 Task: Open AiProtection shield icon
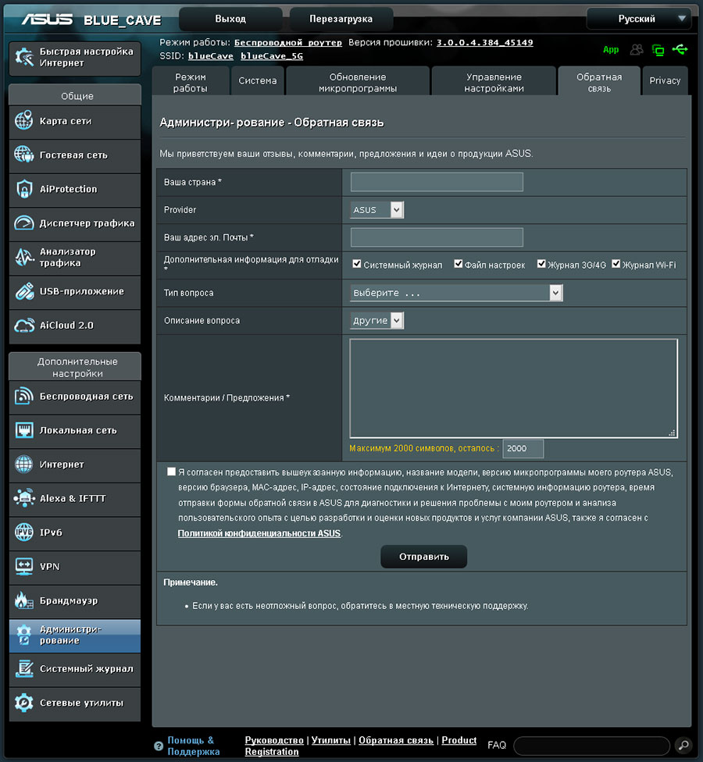pos(23,189)
